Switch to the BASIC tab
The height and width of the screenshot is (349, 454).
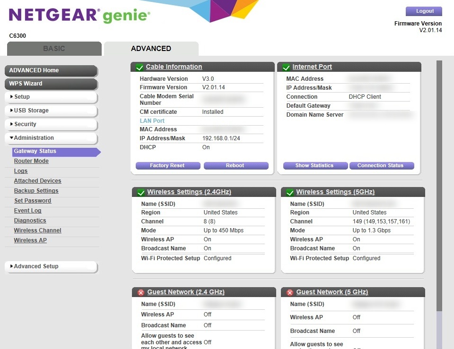[x=54, y=49]
